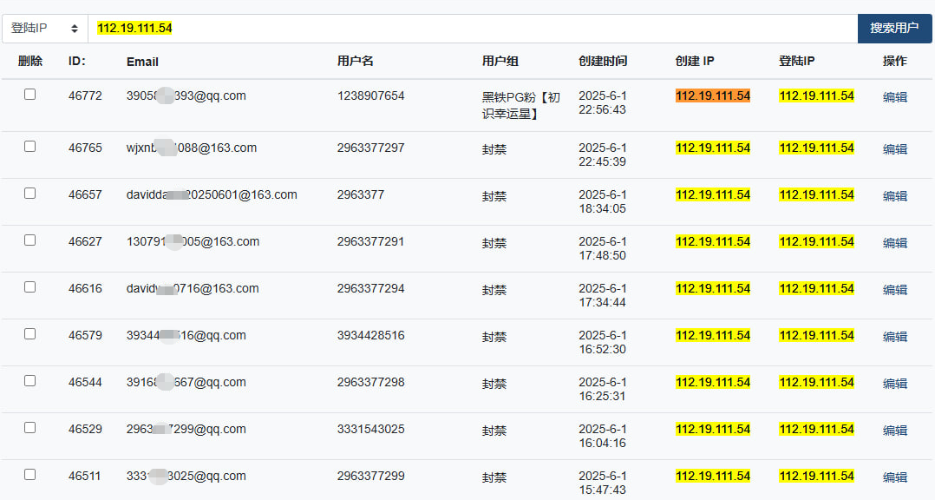Tick the delete checkbox for ID 46772

(29, 95)
